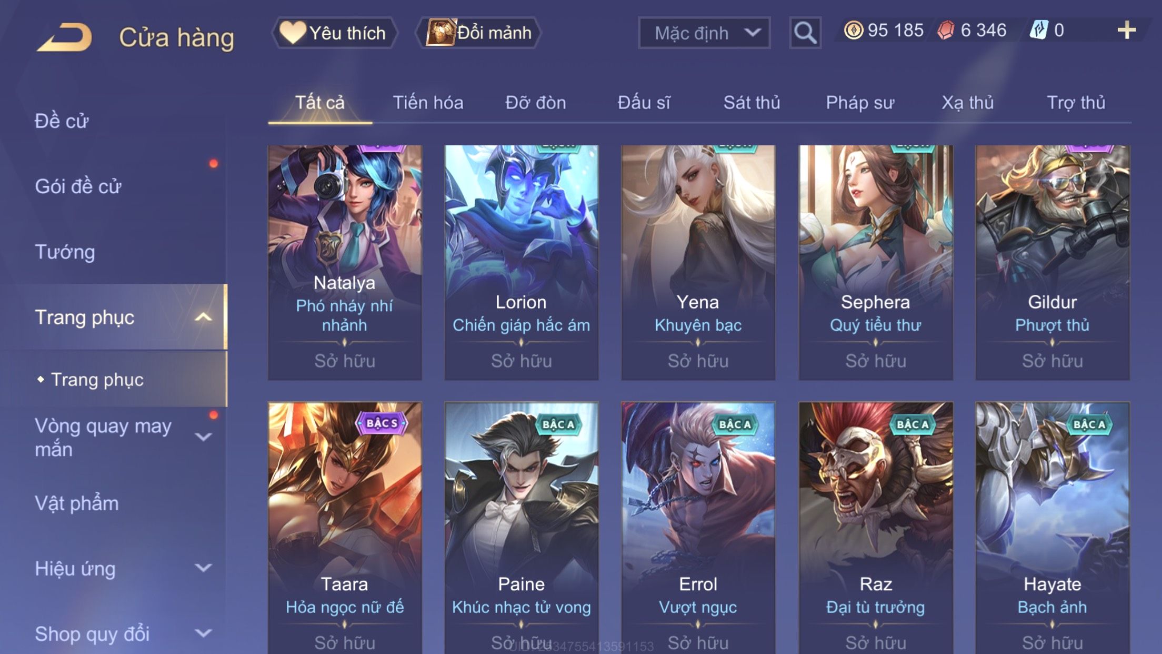Viewport: 1162px width, 654px height.
Task: Open the search magnifier icon
Action: 805,33
